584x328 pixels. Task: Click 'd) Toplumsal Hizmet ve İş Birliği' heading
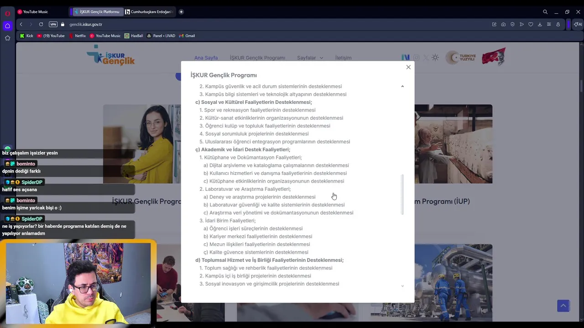tap(270, 260)
